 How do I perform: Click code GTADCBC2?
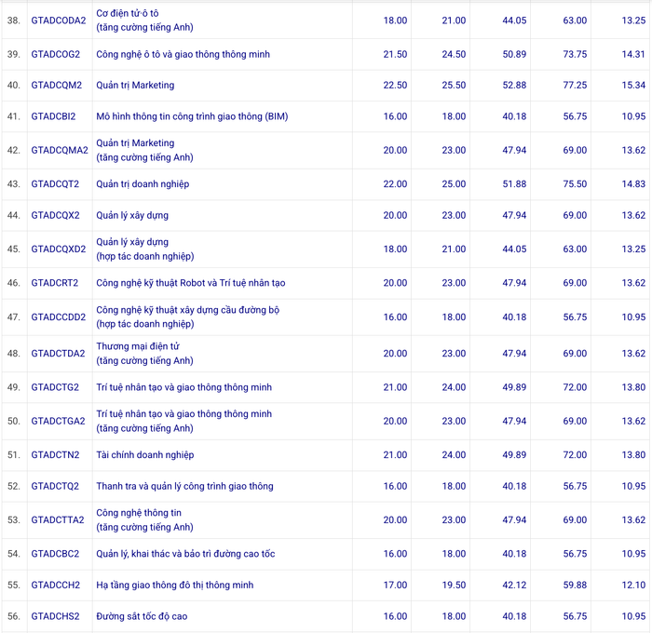point(55,554)
